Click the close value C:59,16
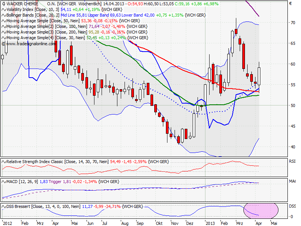Viewport: 301px width, 226px height. click(x=181, y=4)
